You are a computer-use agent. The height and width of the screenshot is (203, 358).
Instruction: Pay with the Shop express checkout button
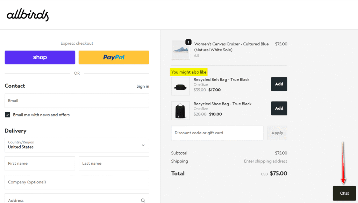[40, 58]
